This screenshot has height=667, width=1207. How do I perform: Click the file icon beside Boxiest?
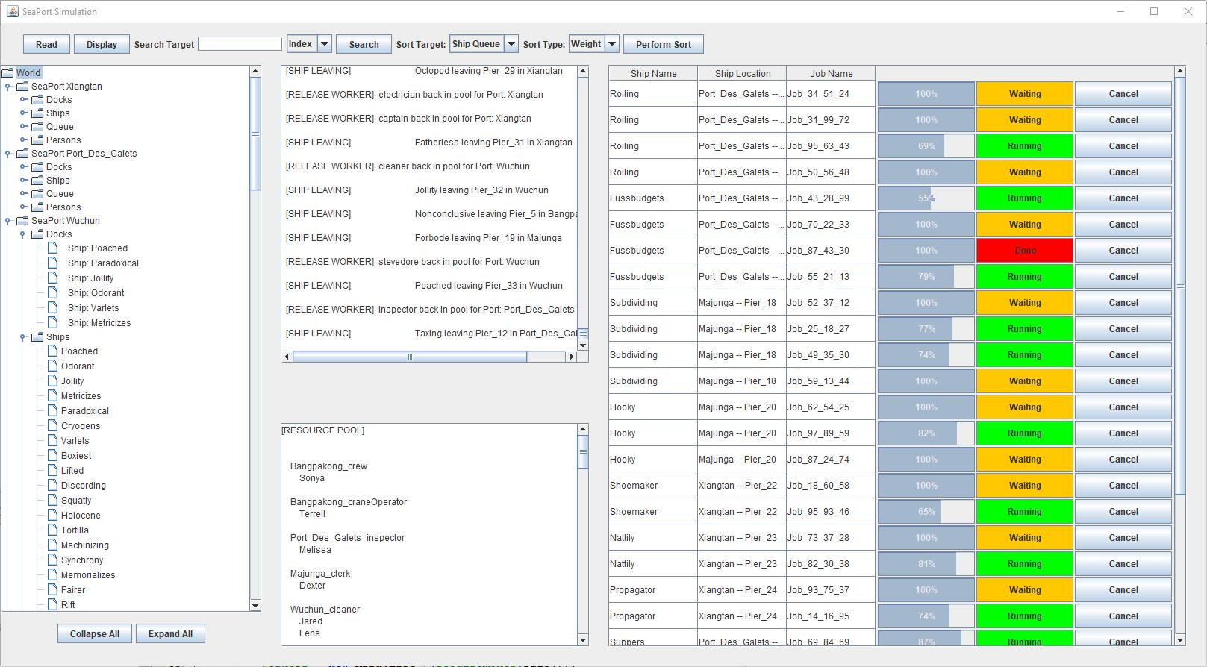53,455
